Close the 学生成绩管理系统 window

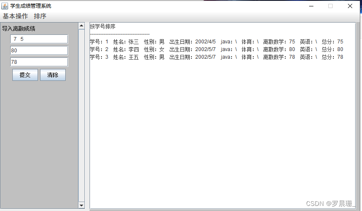click(350, 6)
